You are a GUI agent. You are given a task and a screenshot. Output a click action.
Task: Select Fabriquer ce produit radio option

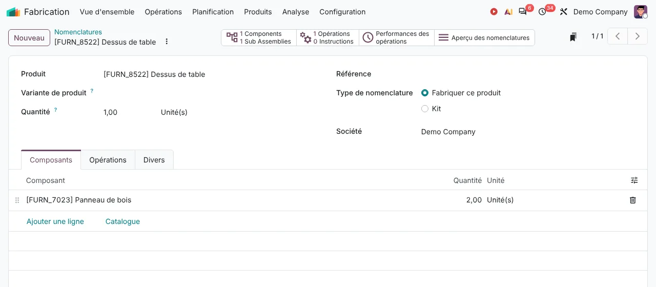tap(425, 93)
